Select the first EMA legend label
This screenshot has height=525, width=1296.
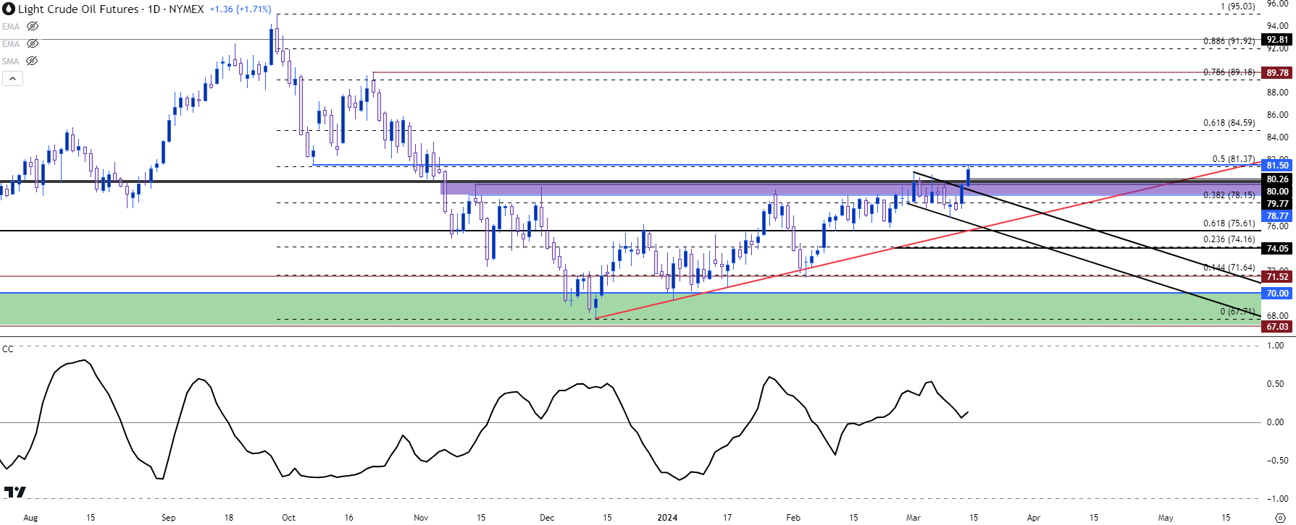[x=11, y=27]
